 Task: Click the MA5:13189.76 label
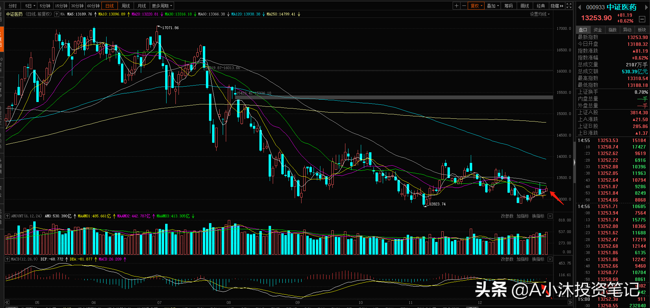coord(79,14)
